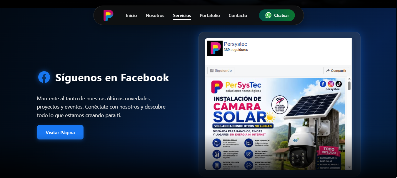397x178 pixels.
Task: Click the 'Energía Solar' feature icon
Action: point(217,143)
